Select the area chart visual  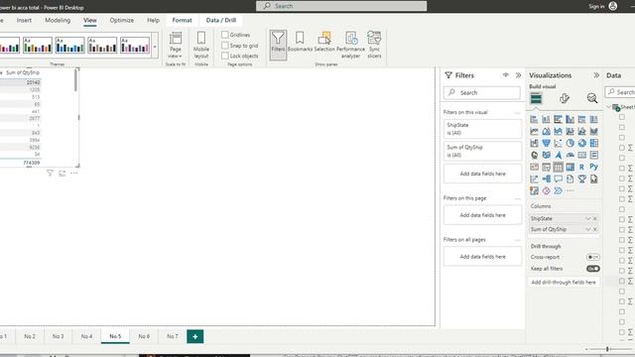(546, 131)
